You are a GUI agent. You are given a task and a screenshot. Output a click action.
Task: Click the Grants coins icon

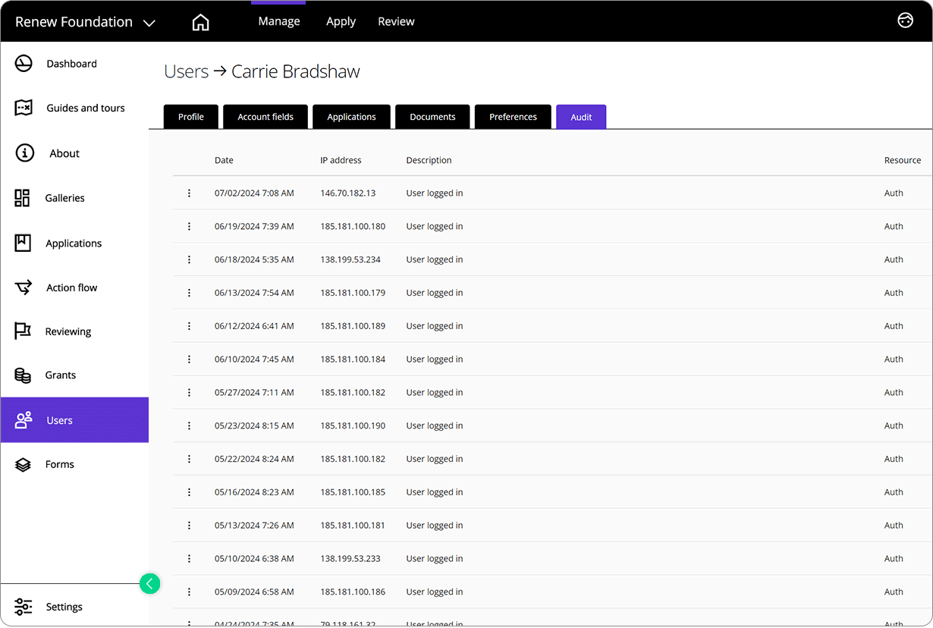pyautogui.click(x=23, y=375)
